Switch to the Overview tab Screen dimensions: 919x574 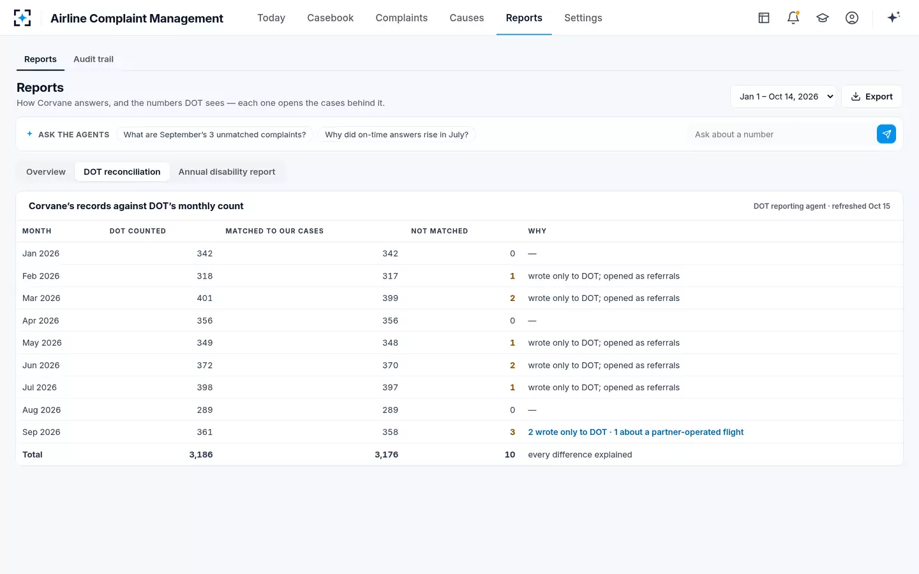[x=46, y=172]
